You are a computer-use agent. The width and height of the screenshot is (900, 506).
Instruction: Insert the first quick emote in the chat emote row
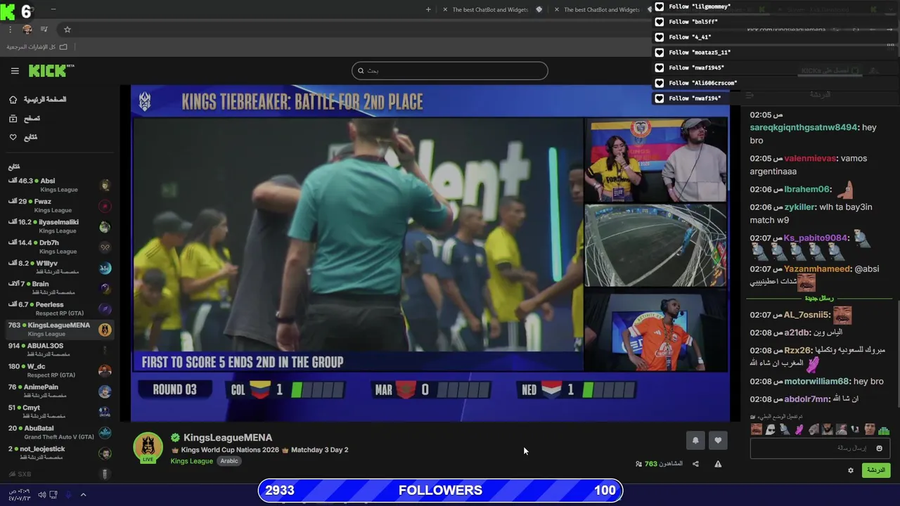coord(757,429)
